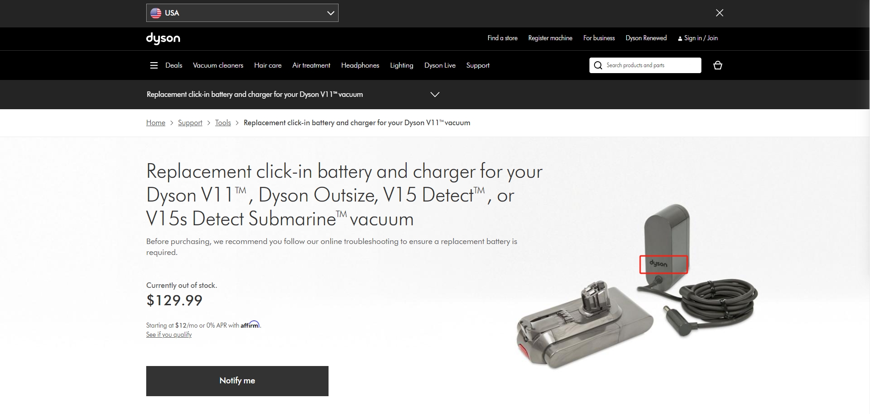The height and width of the screenshot is (414, 870).
Task: Click See if you qualify link
Action: tap(169, 335)
